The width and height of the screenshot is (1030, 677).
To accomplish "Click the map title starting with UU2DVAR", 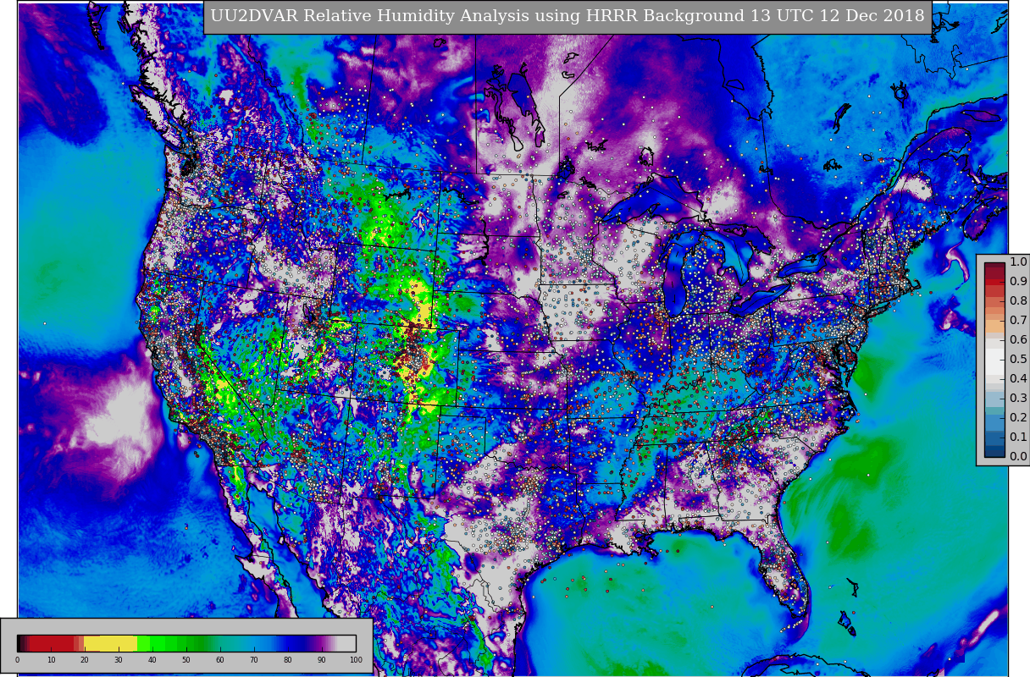I will tap(568, 16).
